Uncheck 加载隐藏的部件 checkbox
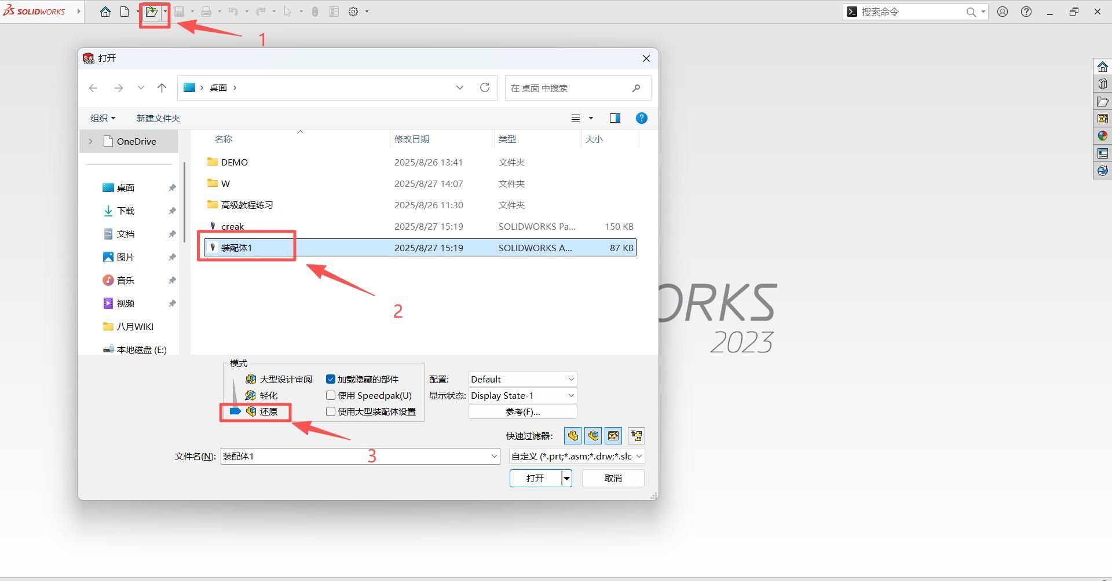This screenshot has width=1112, height=581. 331,380
